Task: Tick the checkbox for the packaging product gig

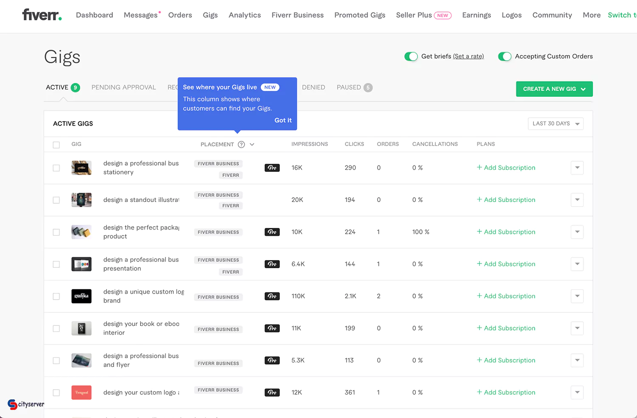Action: [x=56, y=232]
